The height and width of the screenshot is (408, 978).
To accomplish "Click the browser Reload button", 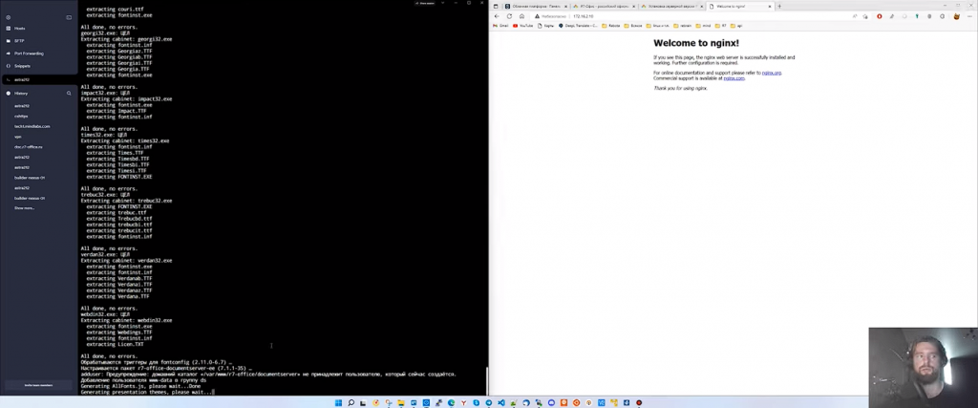I will [509, 16].
